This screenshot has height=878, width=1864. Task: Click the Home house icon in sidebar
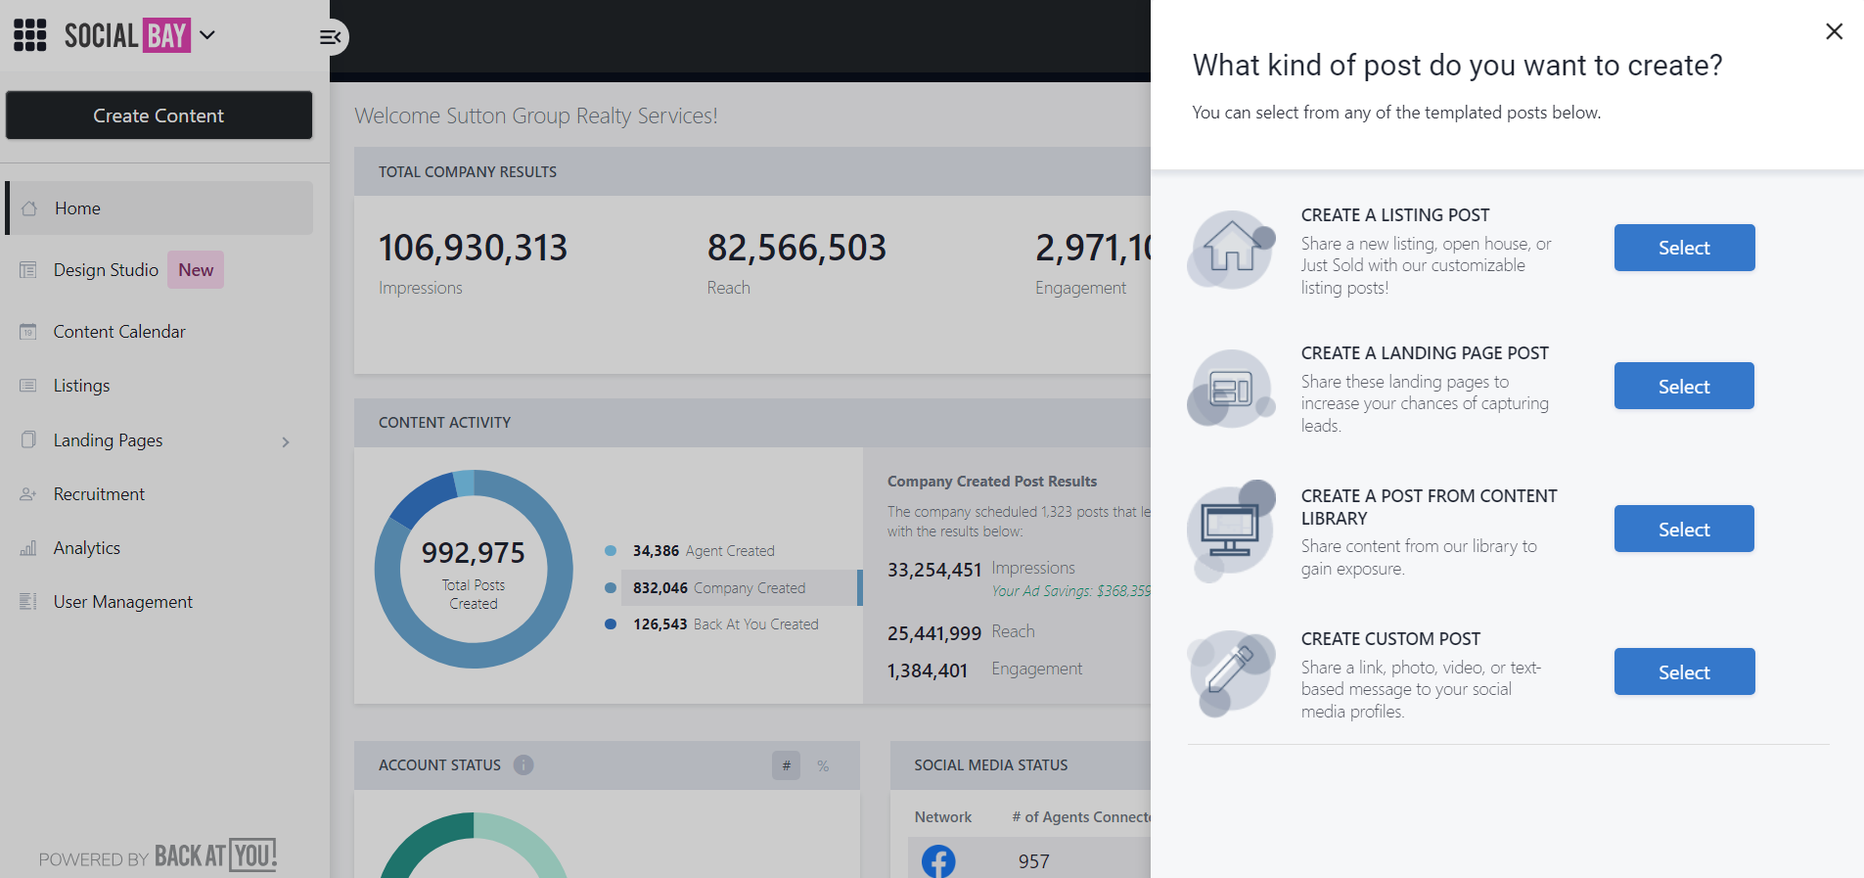[x=29, y=208]
